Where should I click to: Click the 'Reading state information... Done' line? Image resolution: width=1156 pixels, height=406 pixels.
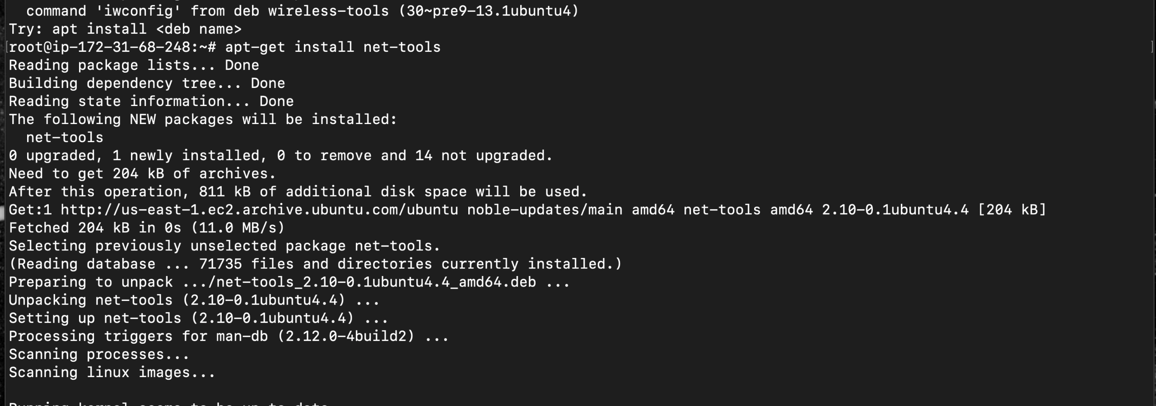coord(151,101)
